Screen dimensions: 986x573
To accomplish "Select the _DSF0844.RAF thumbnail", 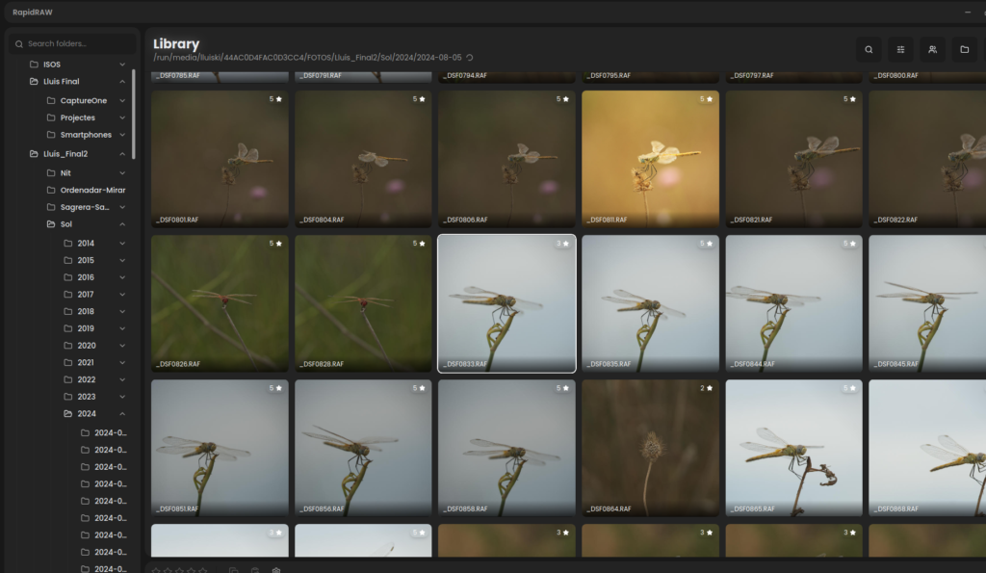I will 793,303.
